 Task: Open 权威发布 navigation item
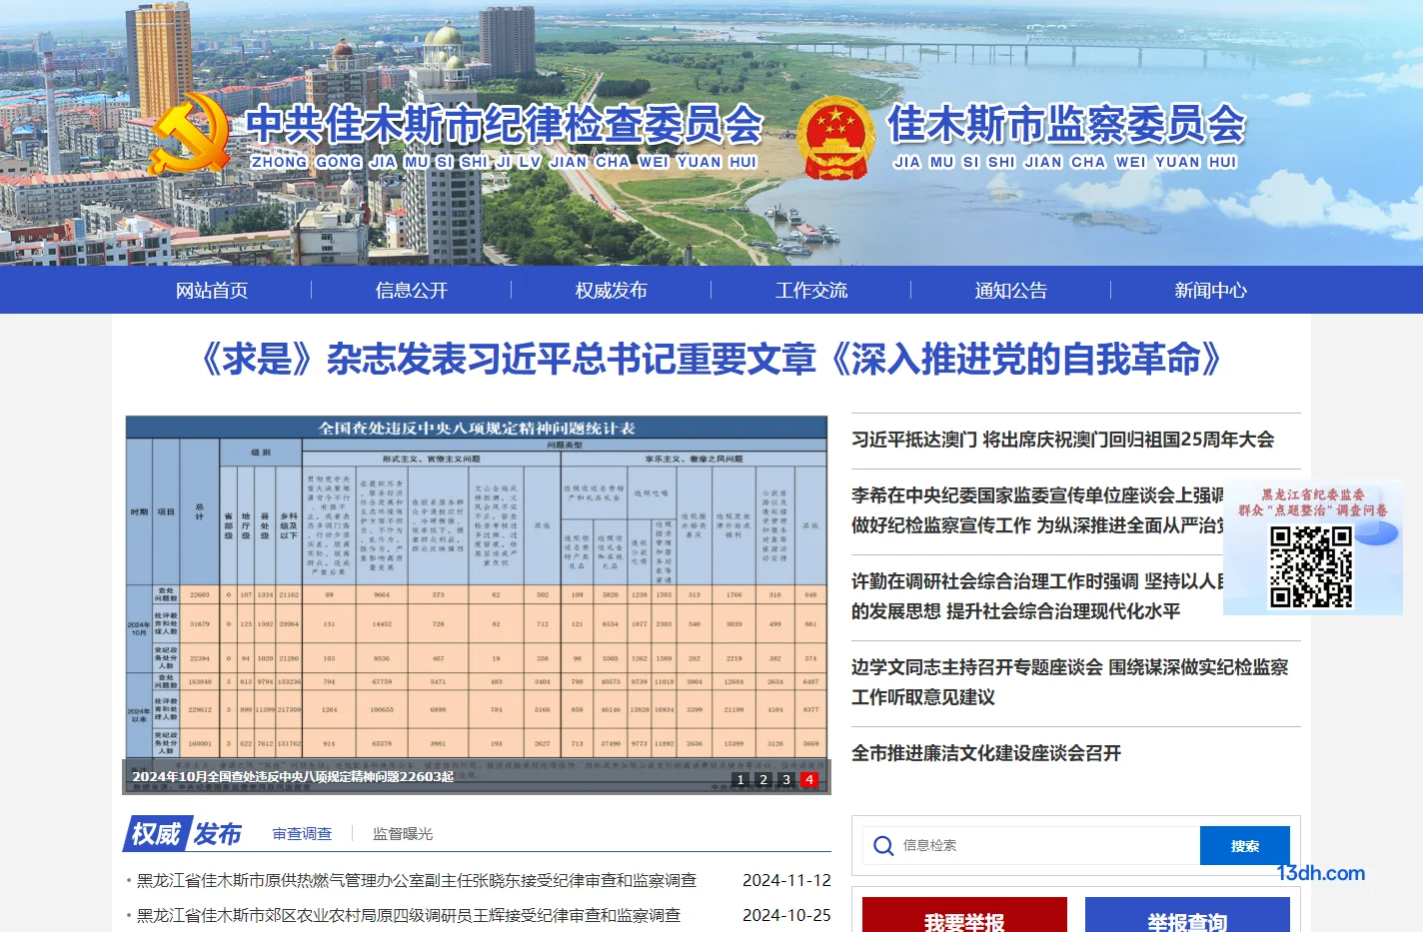coord(612,291)
